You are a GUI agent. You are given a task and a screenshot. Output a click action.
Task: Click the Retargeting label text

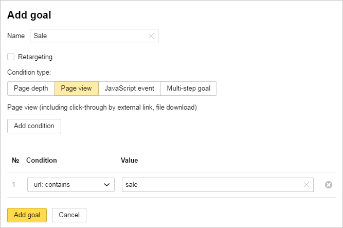(x=35, y=57)
